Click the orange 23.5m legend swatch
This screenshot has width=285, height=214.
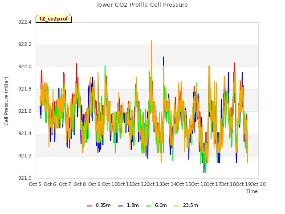coord(176,206)
